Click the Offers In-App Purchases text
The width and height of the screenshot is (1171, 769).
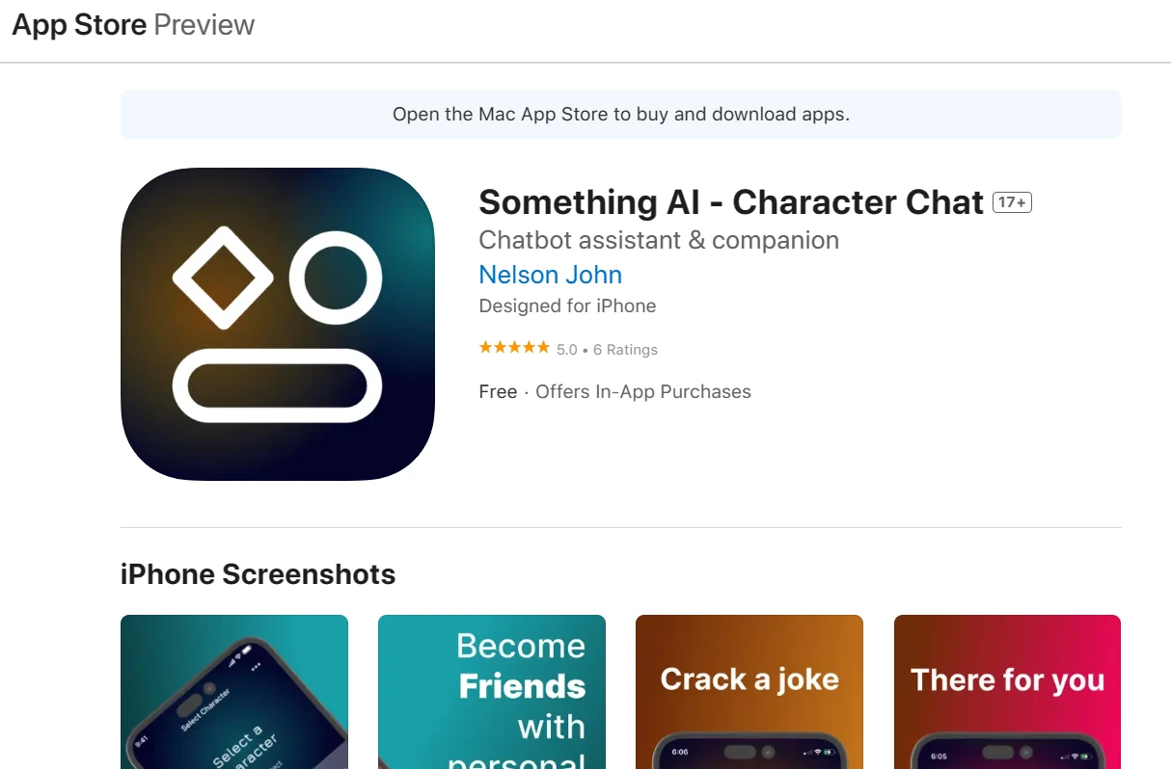tap(643, 392)
